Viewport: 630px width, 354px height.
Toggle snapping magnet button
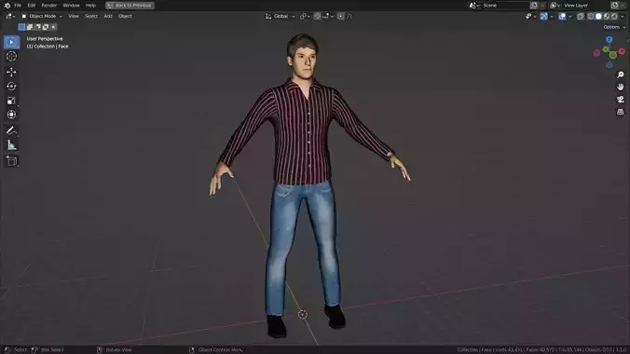[x=317, y=16]
